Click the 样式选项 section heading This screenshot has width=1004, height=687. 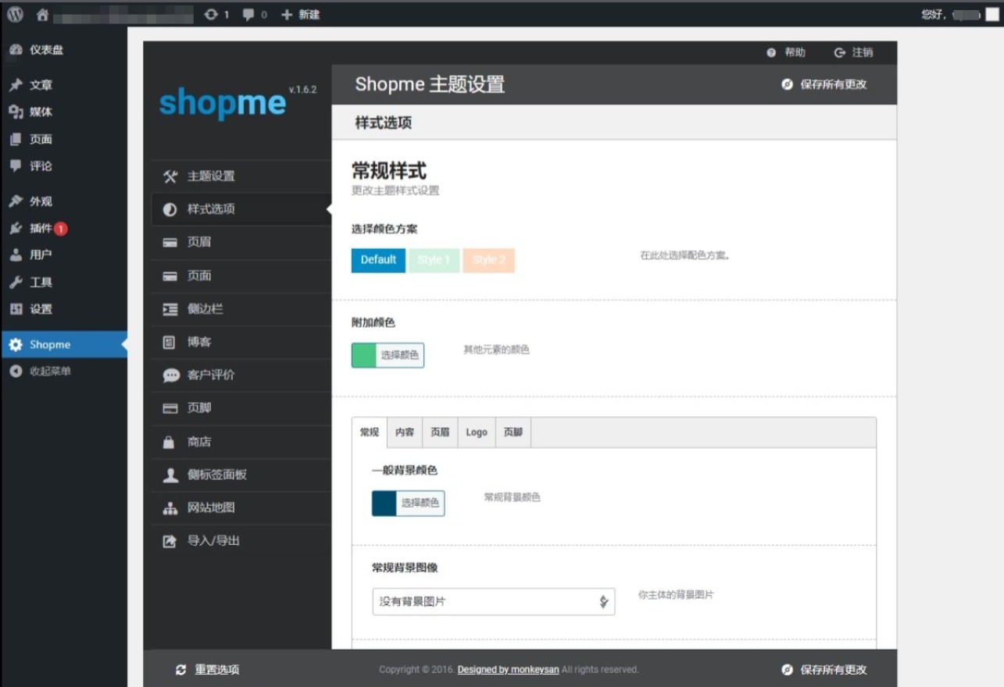click(384, 123)
